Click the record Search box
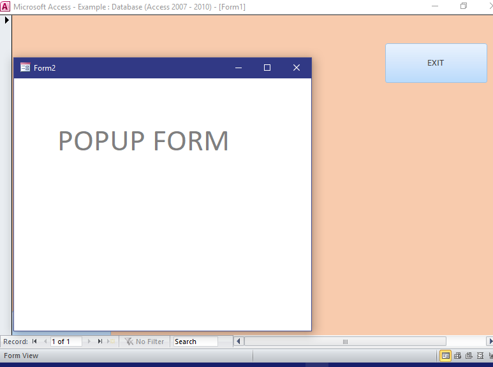Viewport: 493px width, 367px height. click(196, 342)
